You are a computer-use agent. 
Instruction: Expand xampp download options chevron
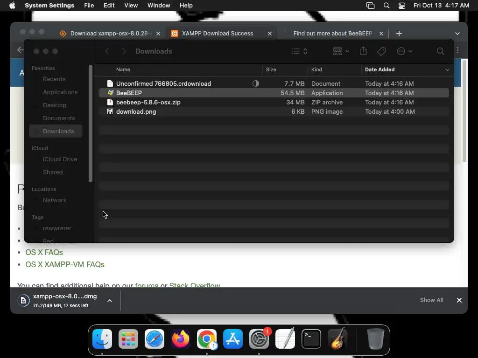point(110,301)
